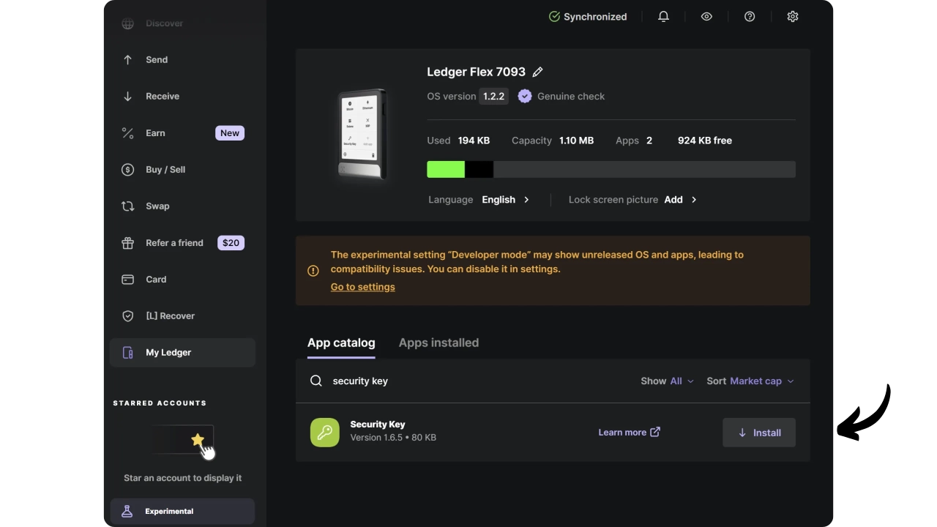The width and height of the screenshot is (937, 527).
Task: Open the Show All filter dropdown
Action: 667,381
